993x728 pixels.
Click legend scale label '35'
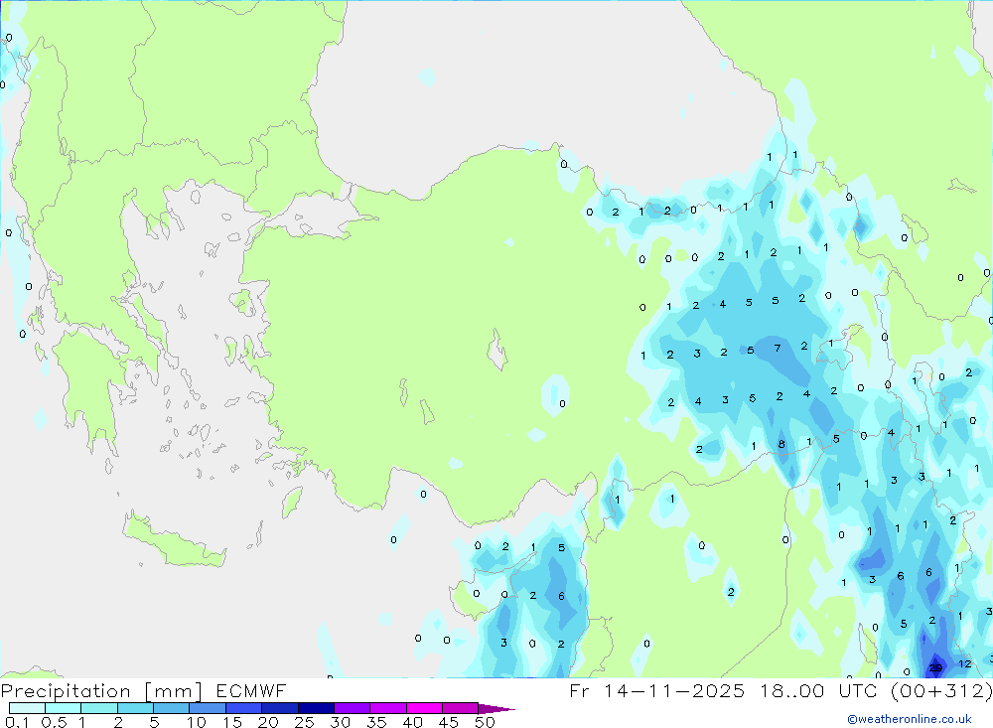[x=376, y=722]
